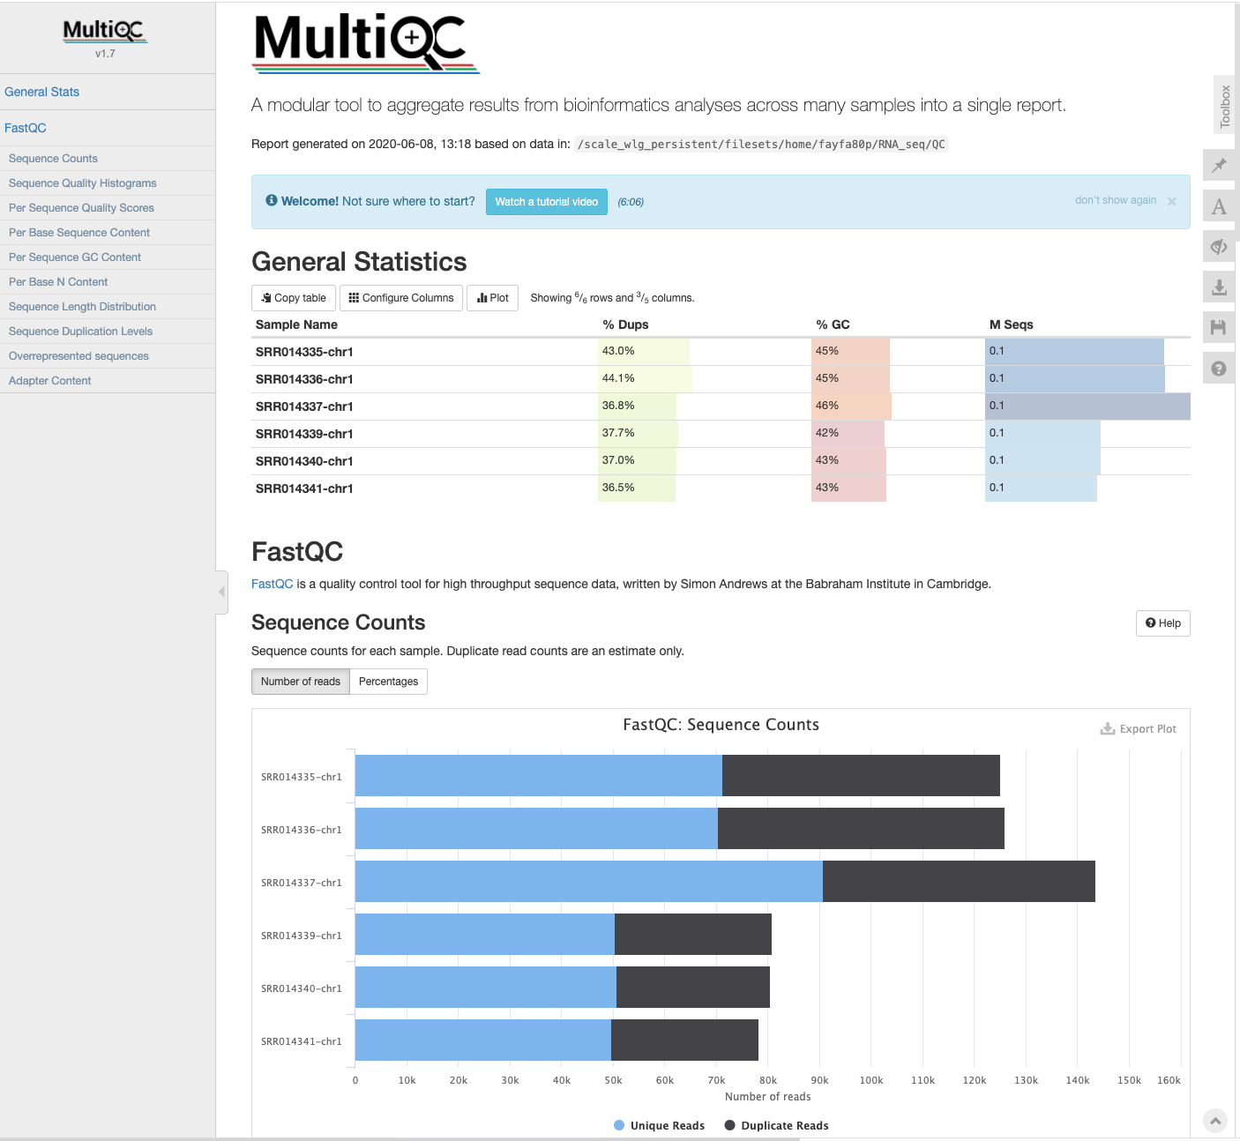
Task: Toggle Unique Reads legend item
Action: pos(659,1126)
